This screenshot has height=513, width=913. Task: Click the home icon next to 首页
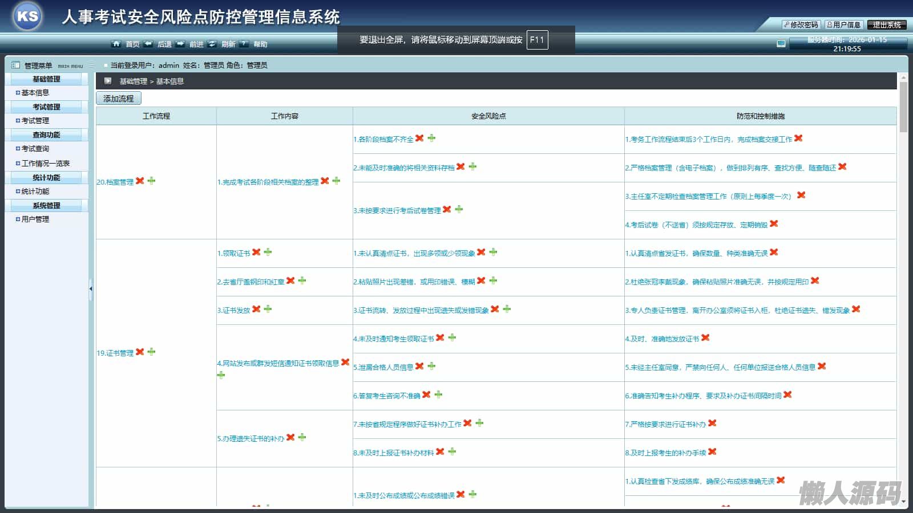(116, 44)
